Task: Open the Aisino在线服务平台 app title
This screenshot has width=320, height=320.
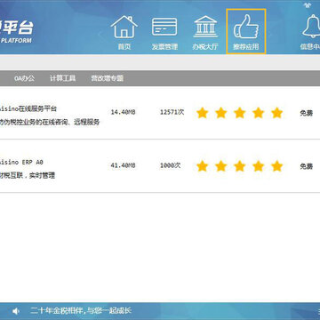Action: [x=28, y=108]
